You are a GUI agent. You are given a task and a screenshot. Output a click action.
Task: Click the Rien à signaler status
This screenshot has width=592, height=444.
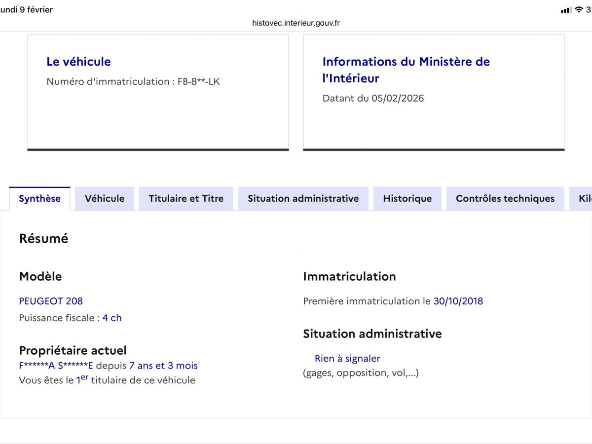tap(347, 358)
